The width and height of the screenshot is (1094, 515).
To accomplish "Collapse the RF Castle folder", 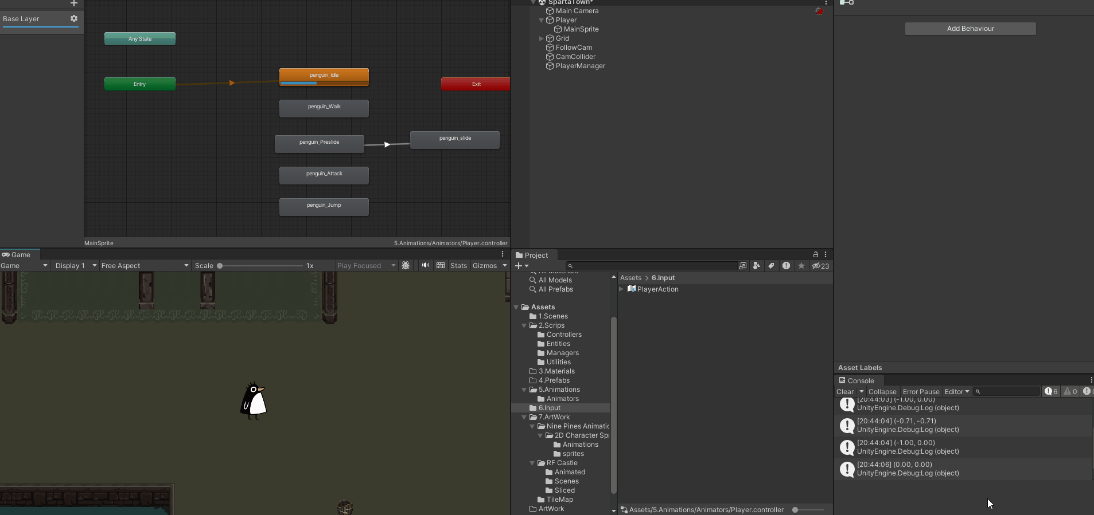I will [532, 463].
